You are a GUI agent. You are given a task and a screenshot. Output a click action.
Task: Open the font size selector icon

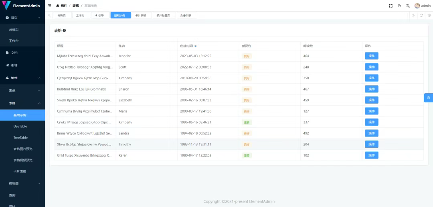(399, 6)
